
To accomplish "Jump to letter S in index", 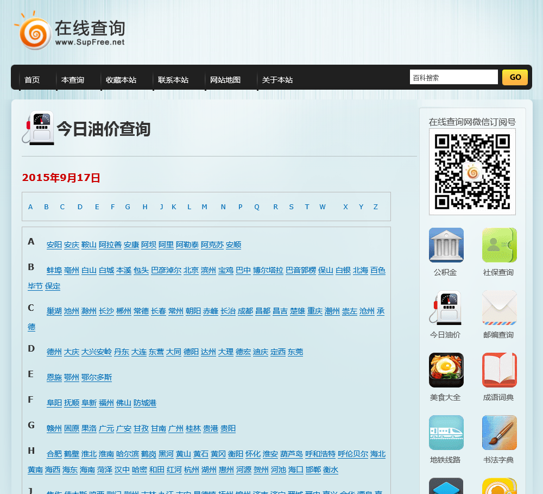I will pyautogui.click(x=292, y=207).
